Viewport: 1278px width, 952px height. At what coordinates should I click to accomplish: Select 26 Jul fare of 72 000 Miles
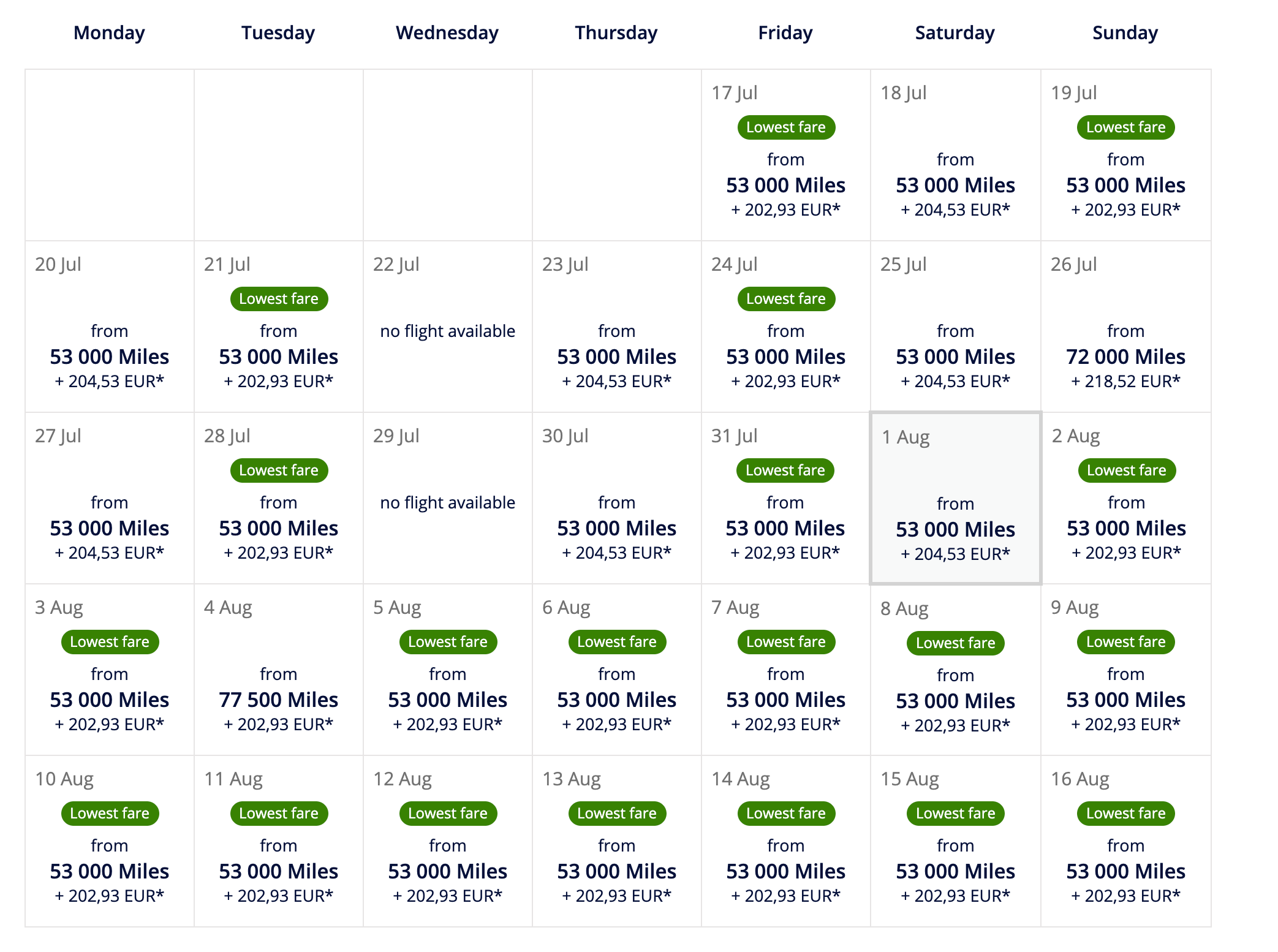click(1125, 327)
